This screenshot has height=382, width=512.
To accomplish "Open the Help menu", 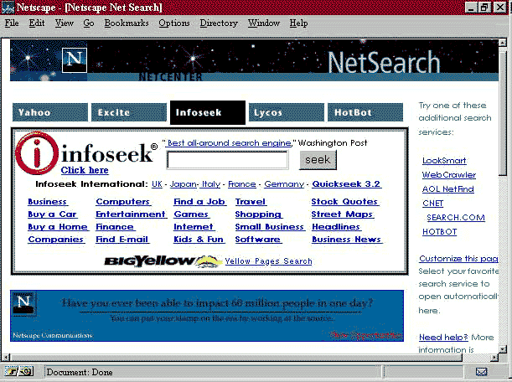I will click(298, 23).
